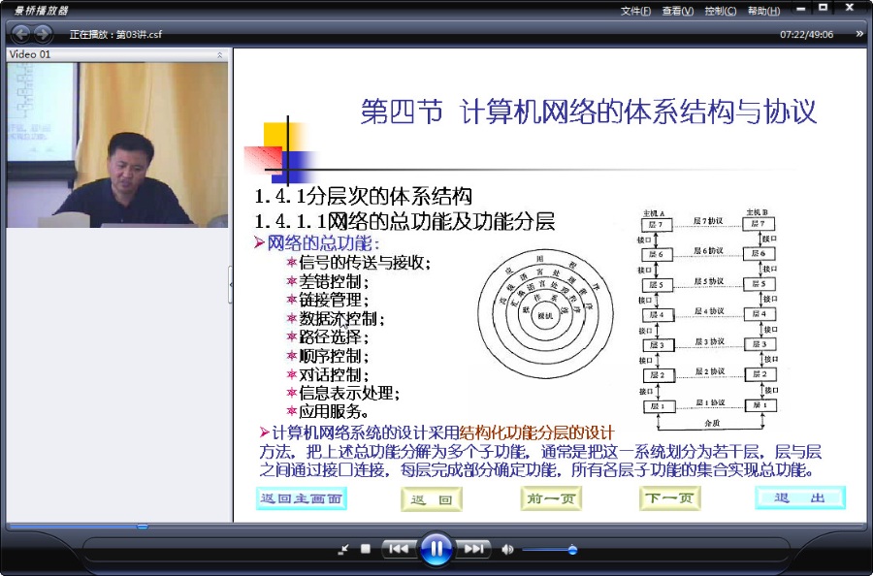Viewport: 873px width, 576px height.
Task: Seek using the playback progress bar
Action: (x=436, y=526)
